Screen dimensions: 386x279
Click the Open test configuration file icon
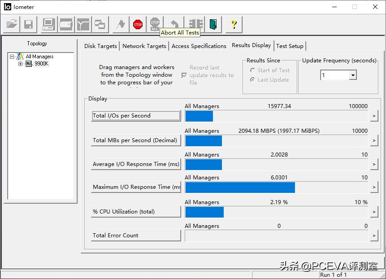pos(12,24)
